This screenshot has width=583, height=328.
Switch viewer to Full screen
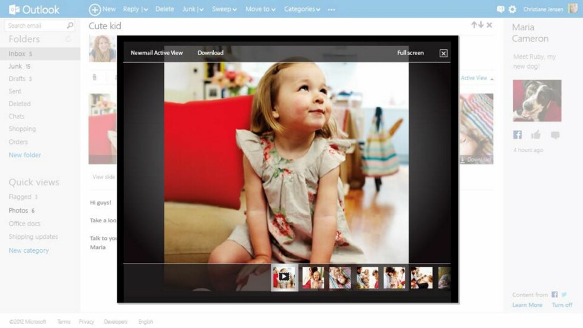(x=411, y=53)
